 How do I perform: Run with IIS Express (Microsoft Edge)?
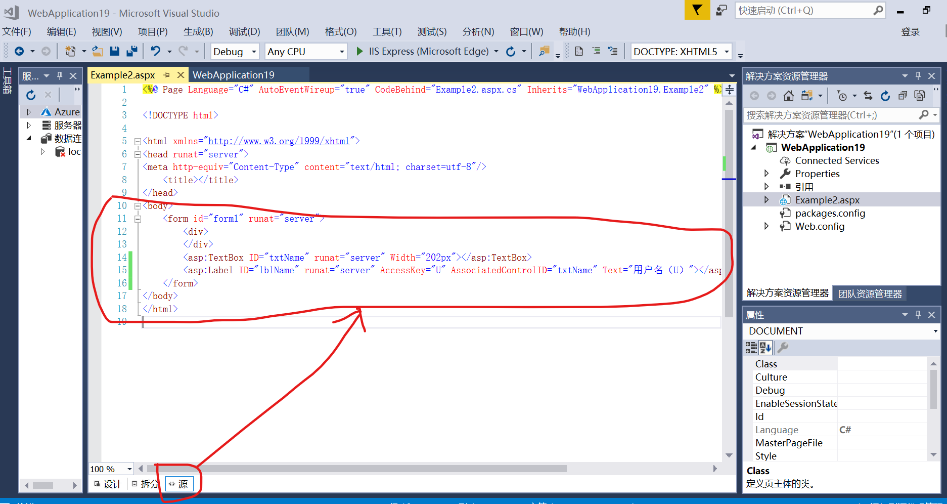tap(425, 51)
